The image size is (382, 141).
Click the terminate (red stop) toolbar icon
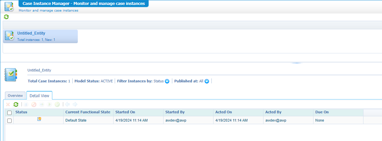click(x=34, y=104)
